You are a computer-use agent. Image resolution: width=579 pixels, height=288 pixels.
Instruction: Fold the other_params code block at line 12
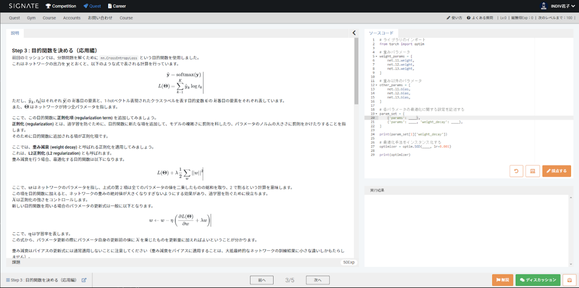(x=376, y=85)
